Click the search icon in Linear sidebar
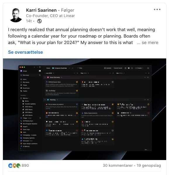The width and height of the screenshot is (170, 175). coord(40,75)
